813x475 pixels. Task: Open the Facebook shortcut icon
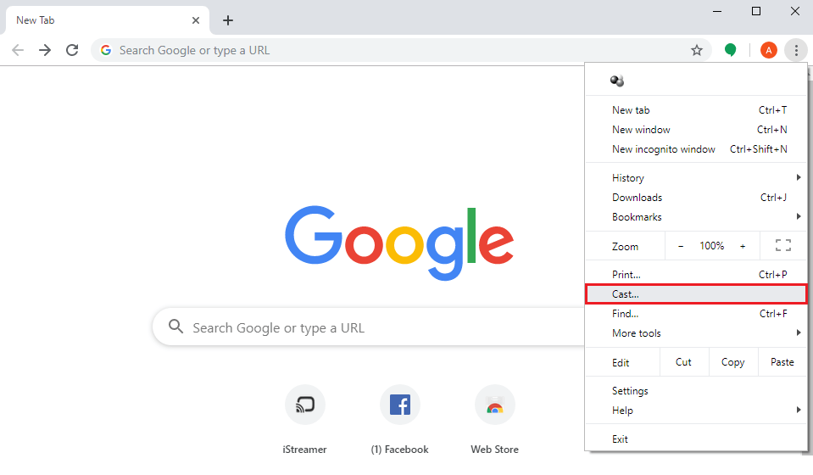[x=400, y=405]
